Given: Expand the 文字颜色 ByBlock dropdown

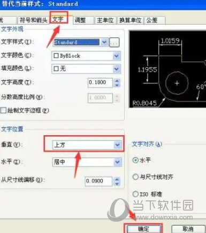Looking at the screenshot, I should (x=86, y=56).
